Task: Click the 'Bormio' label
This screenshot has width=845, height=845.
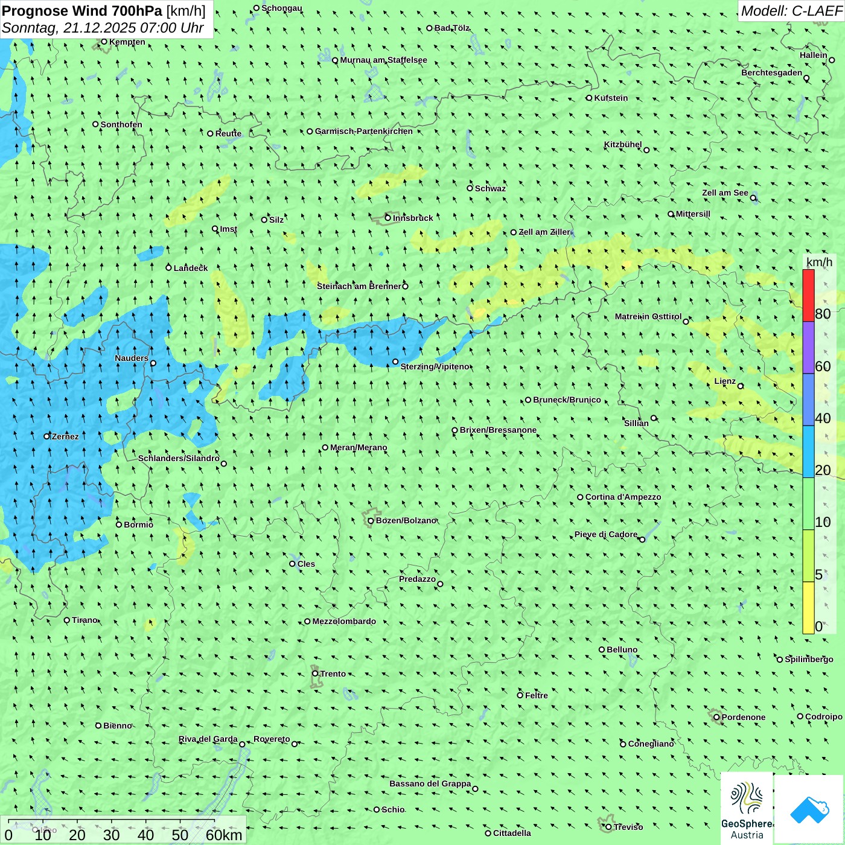Action: click(139, 525)
